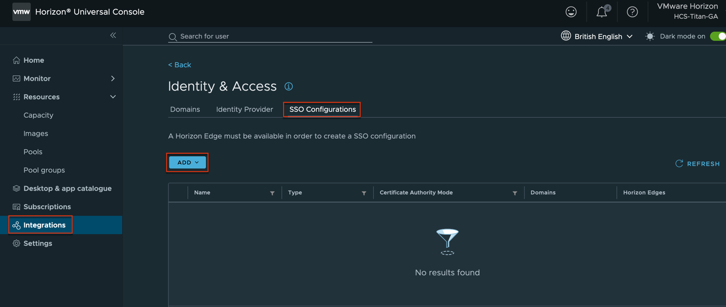Open the Type column filter icon
The width and height of the screenshot is (726, 307).
pos(364,193)
